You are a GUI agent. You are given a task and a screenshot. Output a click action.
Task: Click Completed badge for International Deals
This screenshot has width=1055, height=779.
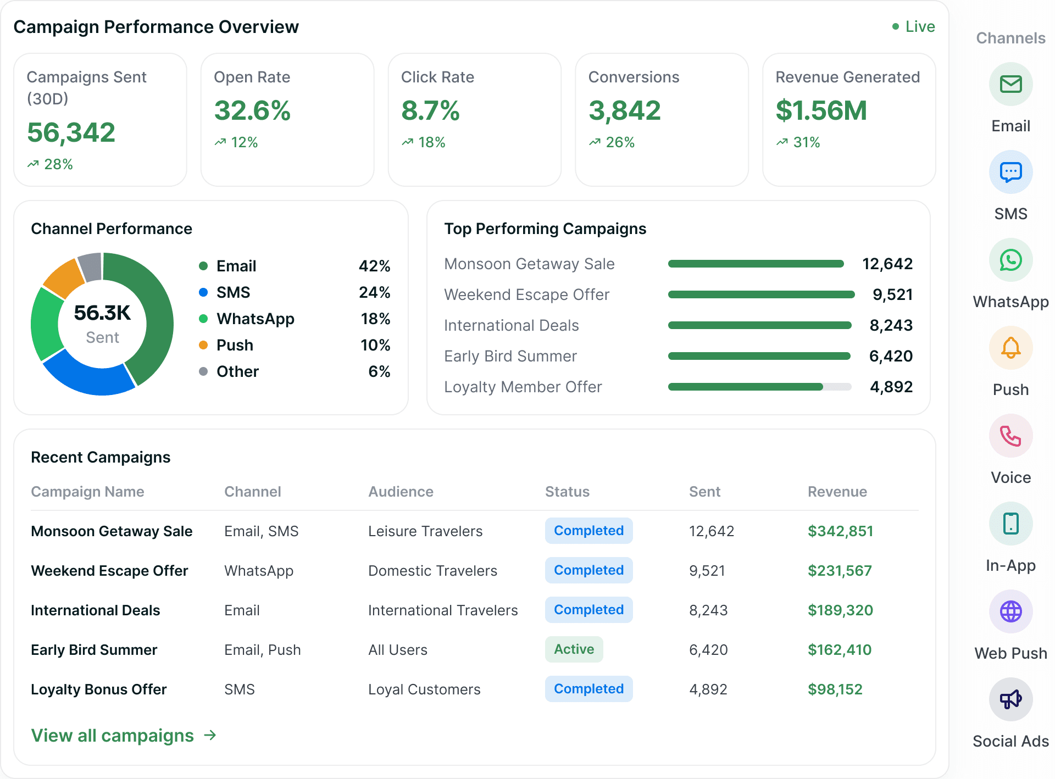(588, 610)
